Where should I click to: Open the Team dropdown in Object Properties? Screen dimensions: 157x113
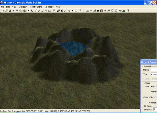pyautogui.click(x=154, y=74)
